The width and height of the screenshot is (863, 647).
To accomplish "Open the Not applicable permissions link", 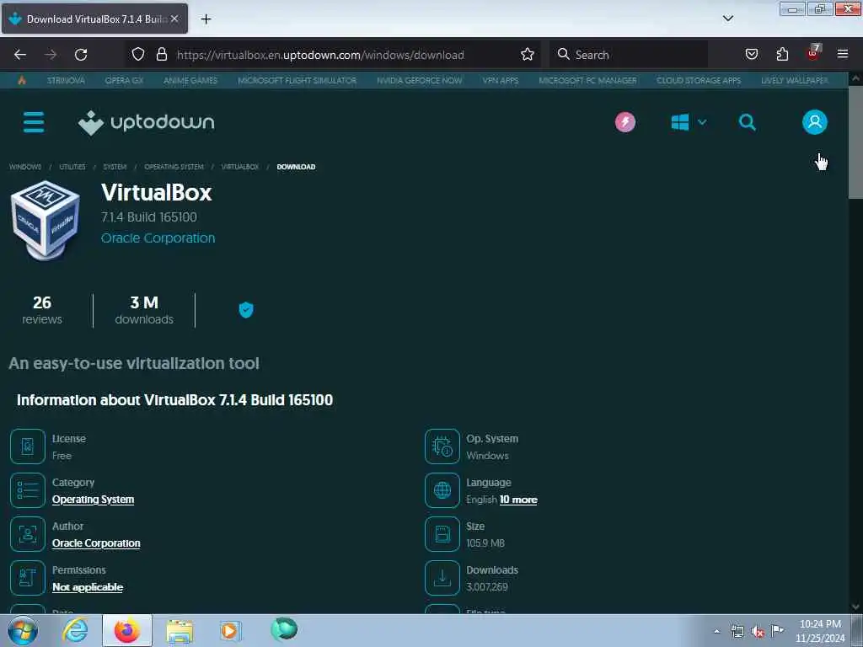I will click(88, 587).
